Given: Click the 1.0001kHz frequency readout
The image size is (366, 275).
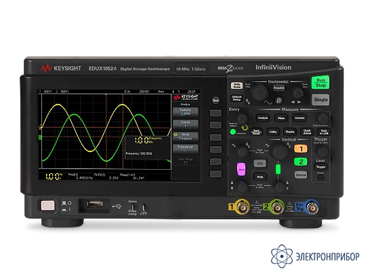Looking at the screenshot, I should click(84, 178).
